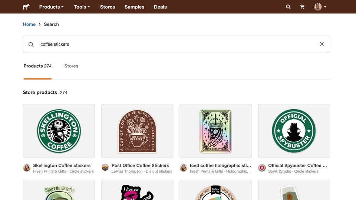
Task: Expand the Products dropdown menu
Action: tap(52, 7)
